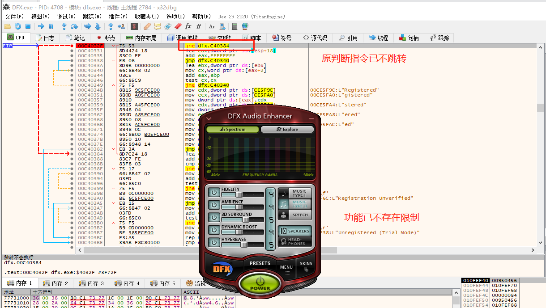Switch to the 句柄 tab
Image resolution: width=546 pixels, height=308 pixels.
(409, 38)
